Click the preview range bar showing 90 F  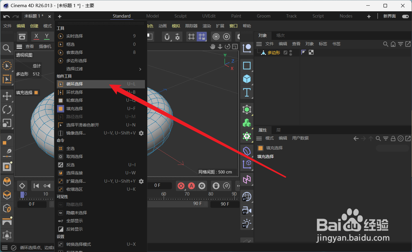click(178, 204)
